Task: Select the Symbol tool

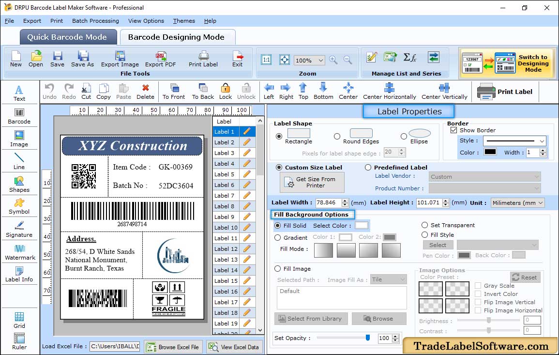Action: pyautogui.click(x=19, y=207)
